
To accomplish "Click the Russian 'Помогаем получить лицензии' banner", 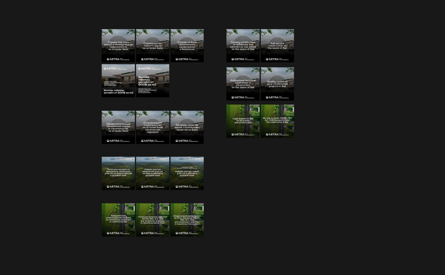I will [153, 220].
